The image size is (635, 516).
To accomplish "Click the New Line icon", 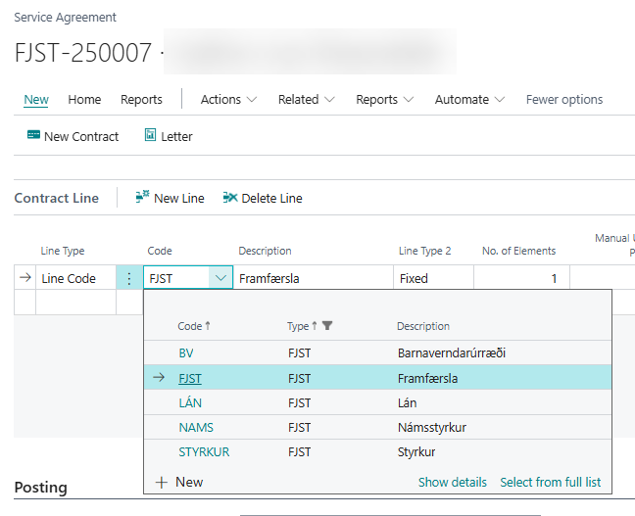I will point(142,198).
